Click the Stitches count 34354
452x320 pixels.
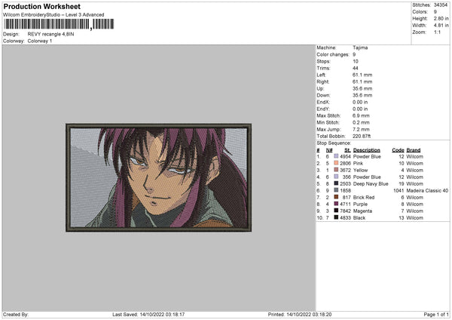point(441,5)
